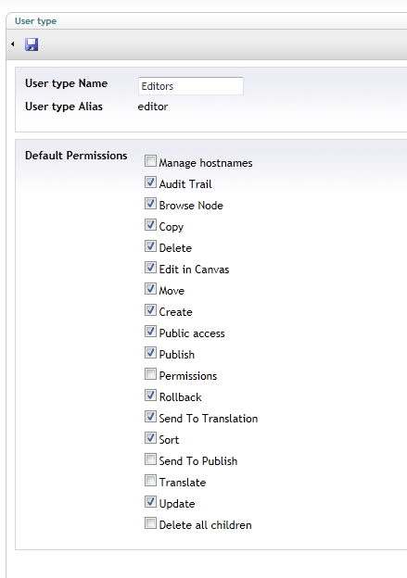Toggle Public access permission

pos(150,332)
